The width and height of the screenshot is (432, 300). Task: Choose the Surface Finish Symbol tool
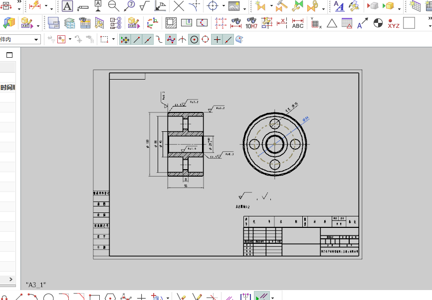click(x=144, y=6)
